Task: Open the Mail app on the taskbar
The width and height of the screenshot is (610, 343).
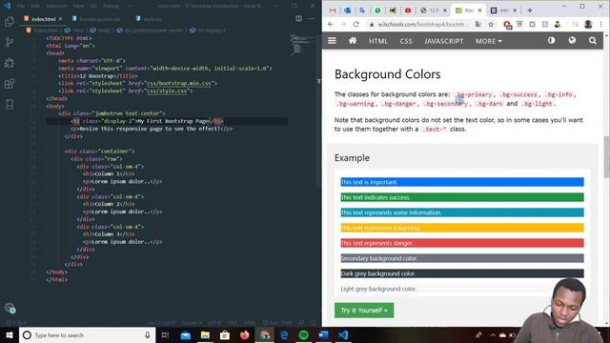Action: click(x=186, y=334)
